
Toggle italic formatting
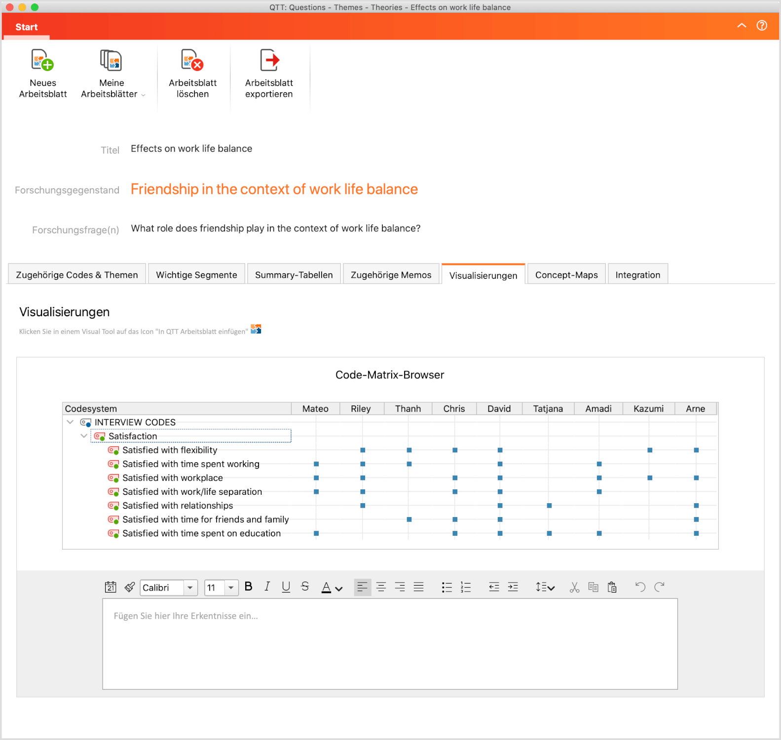coord(267,587)
